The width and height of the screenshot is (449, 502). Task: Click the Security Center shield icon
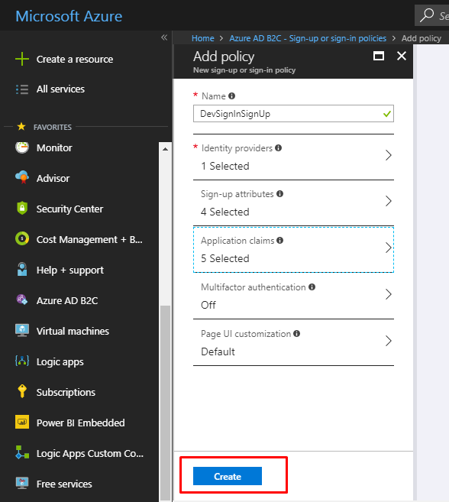(x=22, y=208)
